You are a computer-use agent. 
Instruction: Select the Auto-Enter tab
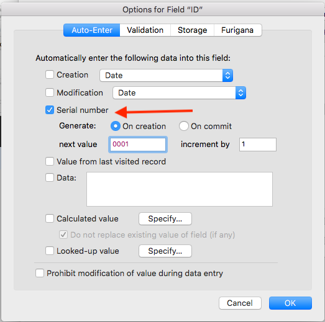coord(92,30)
